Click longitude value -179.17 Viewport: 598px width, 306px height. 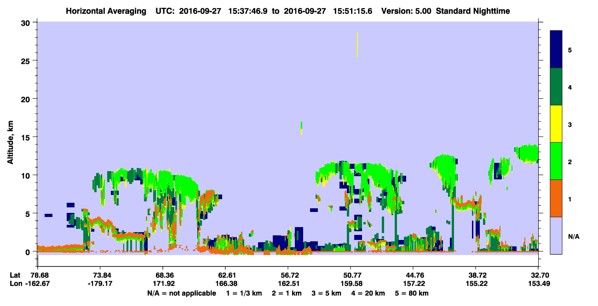(x=100, y=284)
